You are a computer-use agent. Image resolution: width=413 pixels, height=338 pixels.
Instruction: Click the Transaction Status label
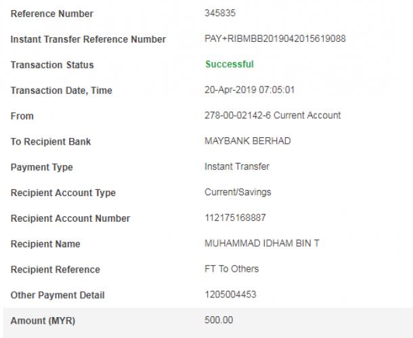(x=52, y=65)
